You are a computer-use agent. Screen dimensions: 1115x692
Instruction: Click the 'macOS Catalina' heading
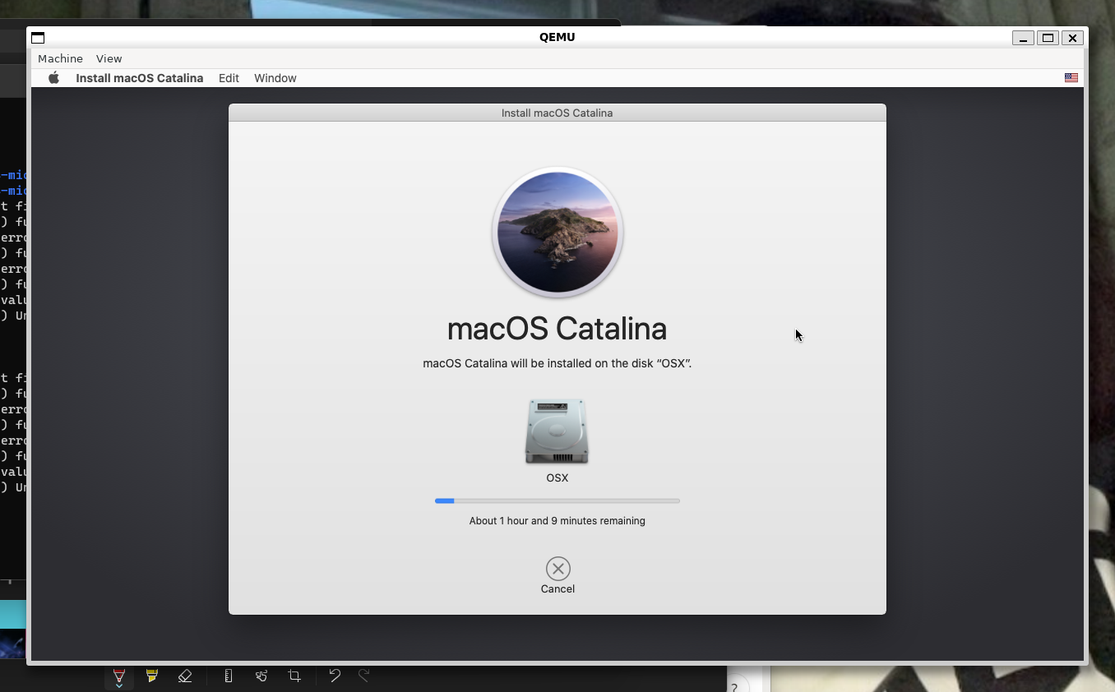557,329
